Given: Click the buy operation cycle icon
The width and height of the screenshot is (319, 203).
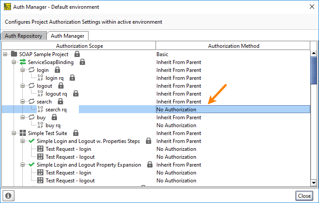Looking at the screenshot, I should (32, 117).
